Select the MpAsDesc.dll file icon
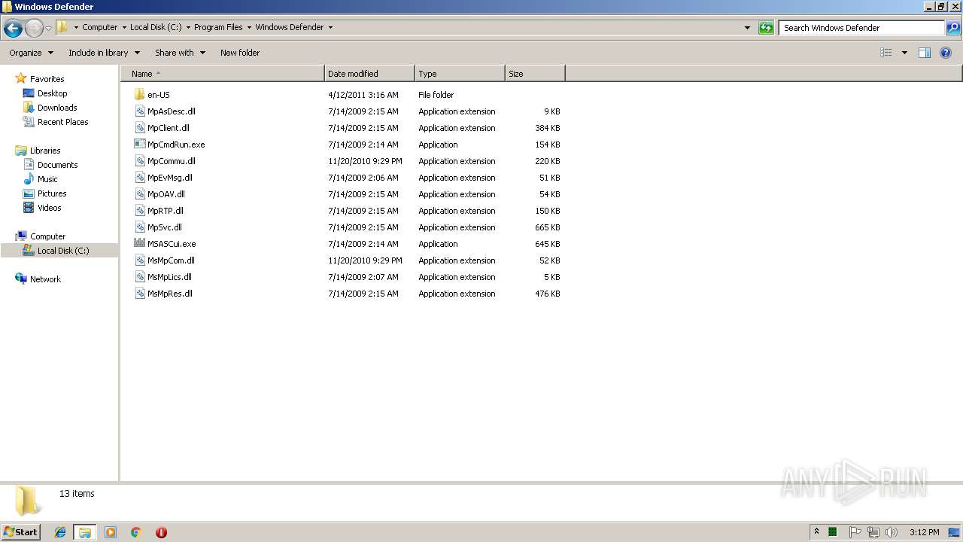This screenshot has height=542, width=963. [140, 111]
